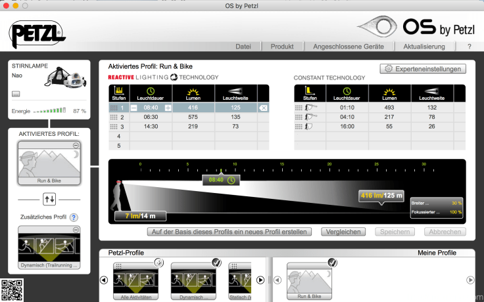Viewport: 484px width, 302px height.
Task: Toggle selector on Alle Aktivitäten profile
Action: [x=158, y=263]
